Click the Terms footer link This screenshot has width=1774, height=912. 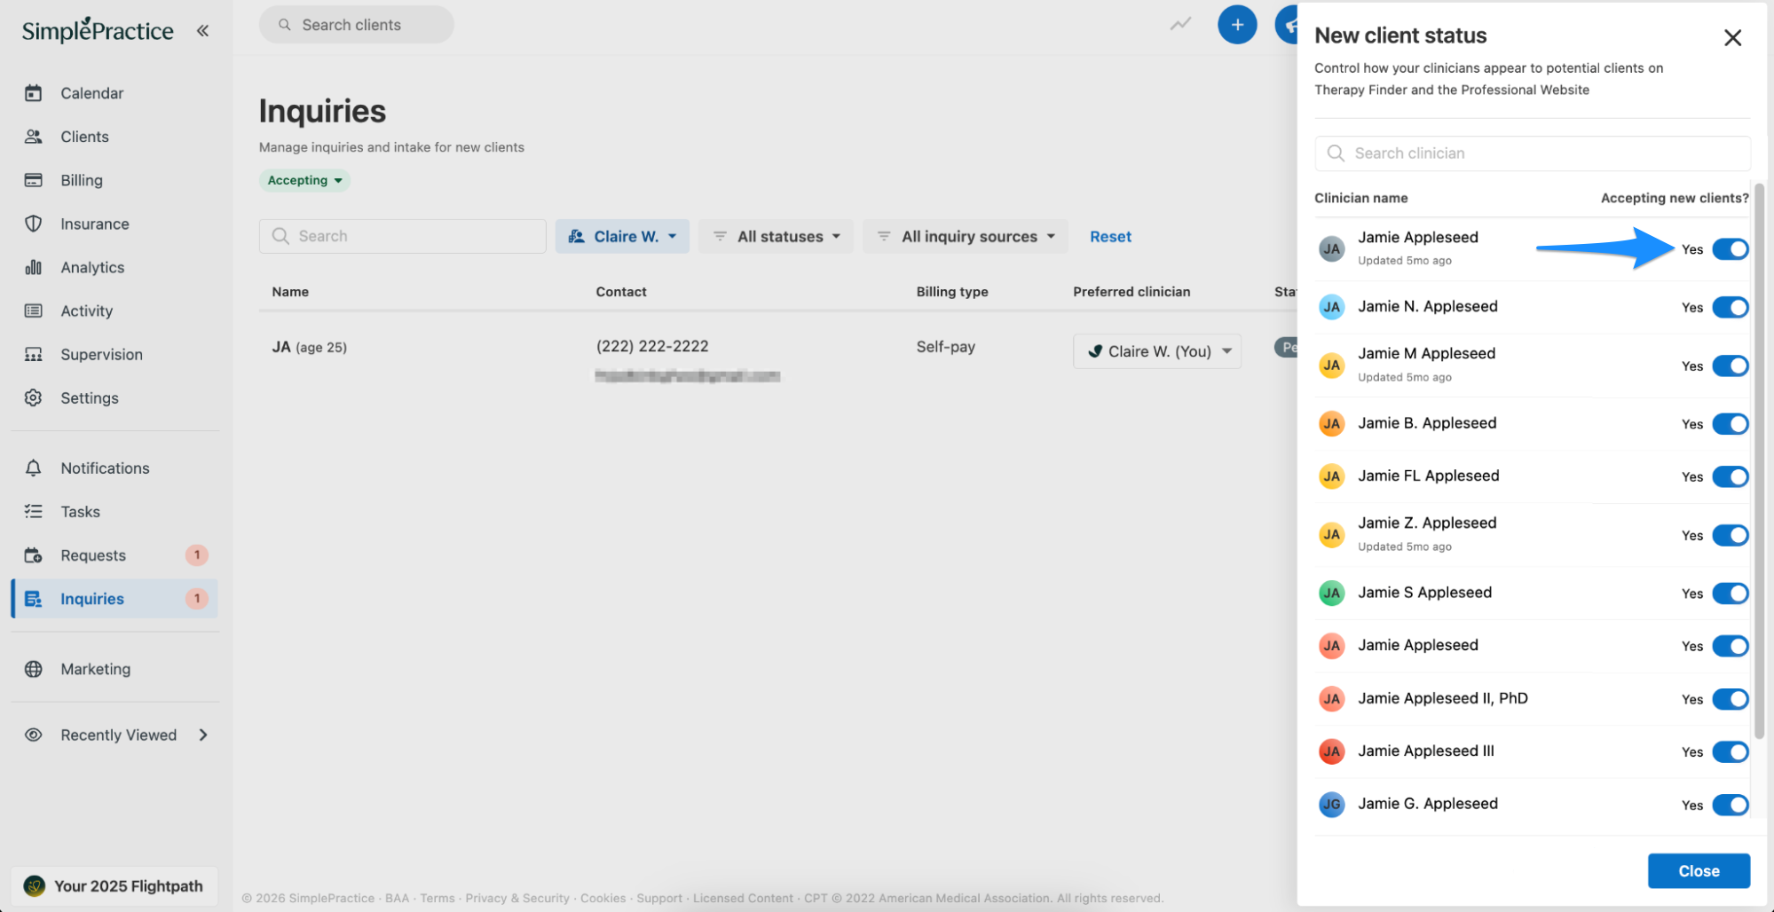point(438,898)
